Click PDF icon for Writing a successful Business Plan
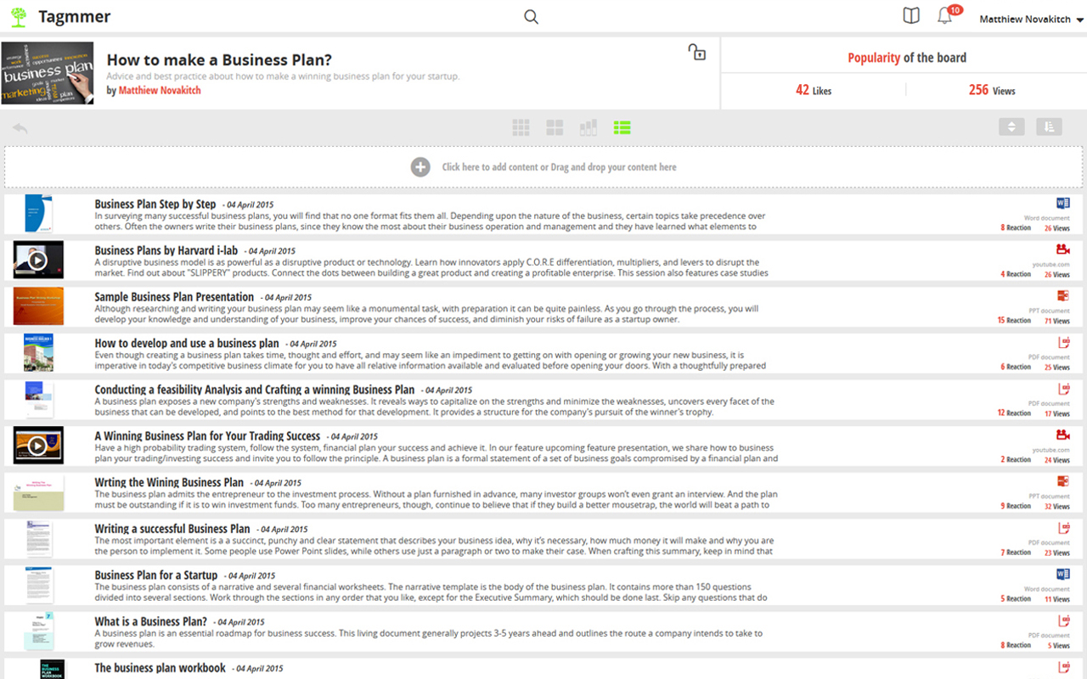The width and height of the screenshot is (1087, 679). (1063, 527)
